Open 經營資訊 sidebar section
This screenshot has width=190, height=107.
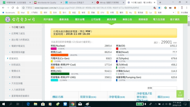pyautogui.click(x=13, y=58)
